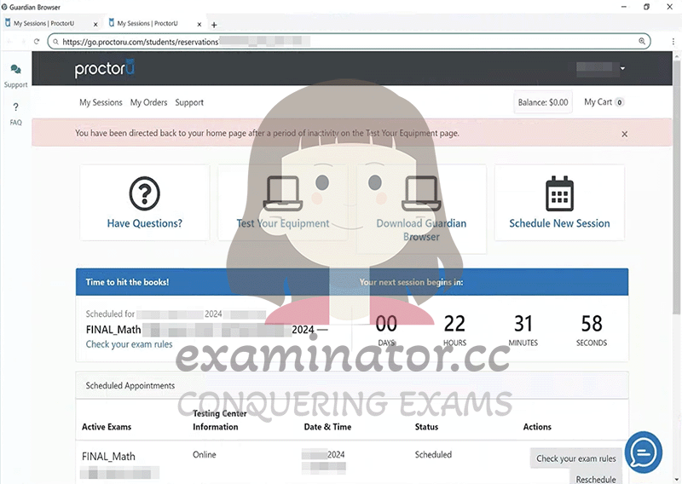Click the reload page icon
Image resolution: width=682 pixels, height=484 pixels.
click(x=37, y=41)
